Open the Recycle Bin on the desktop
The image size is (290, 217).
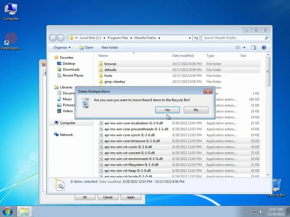coord(276,187)
